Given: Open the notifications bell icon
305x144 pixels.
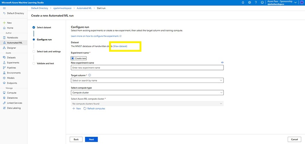Looking at the screenshot, I should (243, 3).
